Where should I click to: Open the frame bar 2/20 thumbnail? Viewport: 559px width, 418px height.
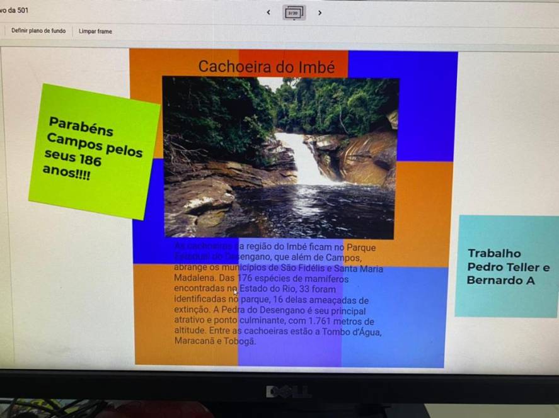(294, 13)
